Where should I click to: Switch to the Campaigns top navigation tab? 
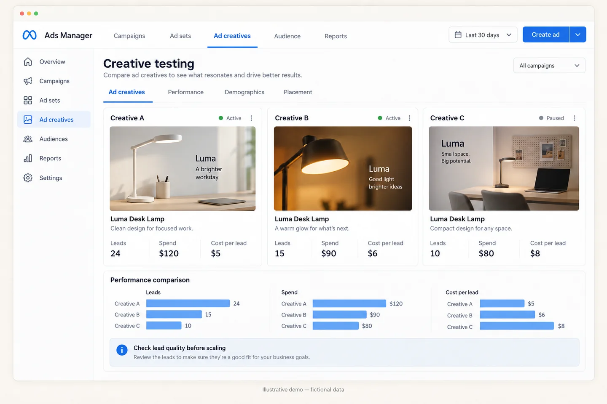[129, 36]
